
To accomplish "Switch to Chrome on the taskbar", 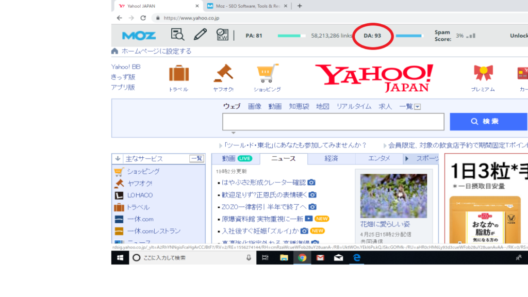I will tap(302, 258).
